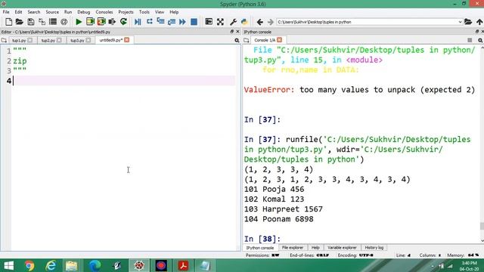Switch to the tup2.py editor tab
This screenshot has width=484, height=272.
[48, 40]
